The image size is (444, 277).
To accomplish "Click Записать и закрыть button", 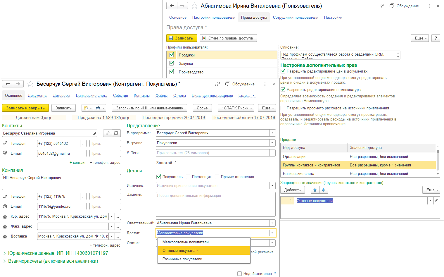I will (x=25, y=108).
